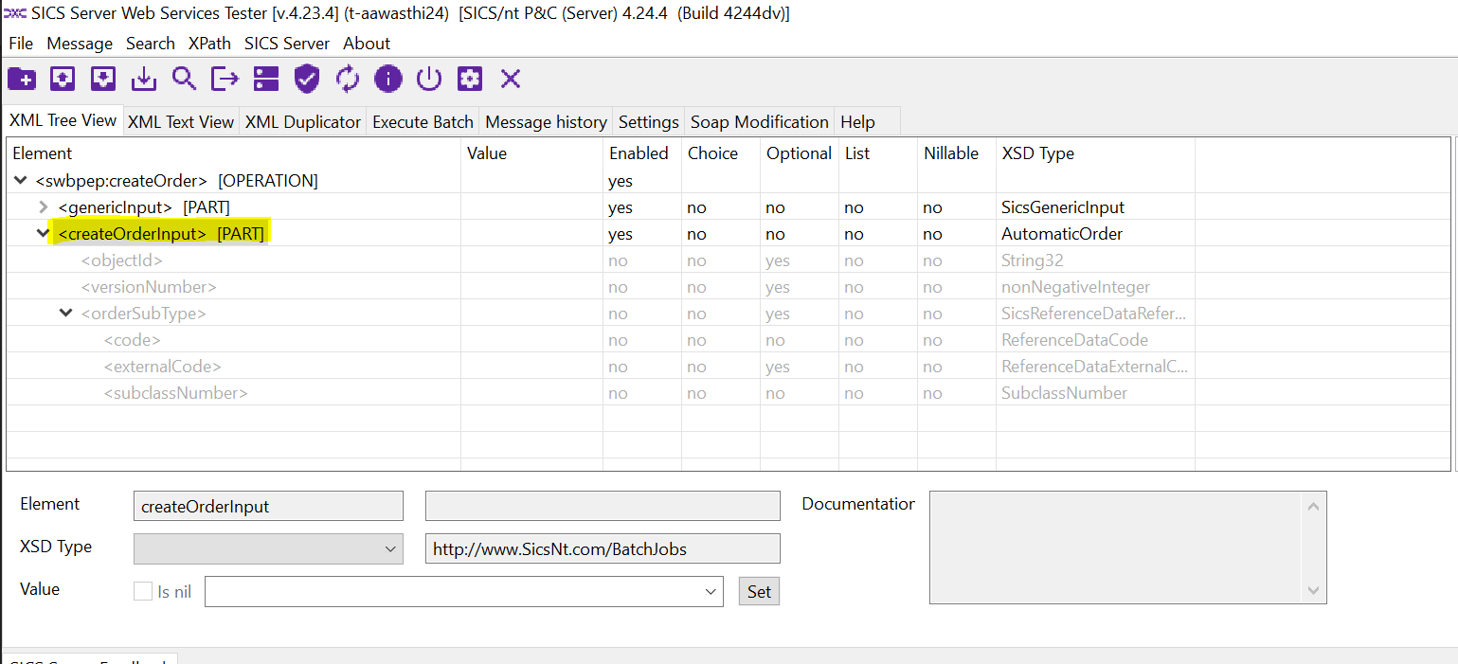Collapse the createOrderInput tree node
This screenshot has width=1458, height=664.
[43, 233]
